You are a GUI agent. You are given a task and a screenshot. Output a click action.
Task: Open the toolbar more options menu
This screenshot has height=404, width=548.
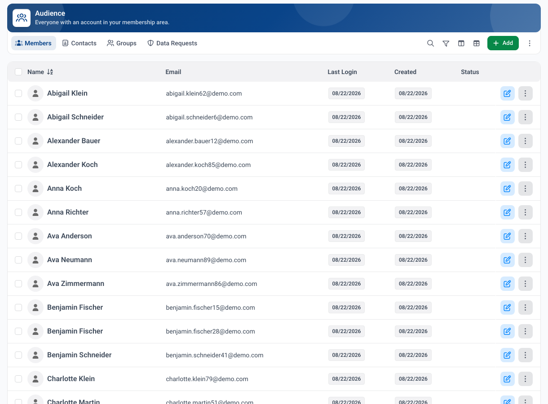click(x=530, y=43)
